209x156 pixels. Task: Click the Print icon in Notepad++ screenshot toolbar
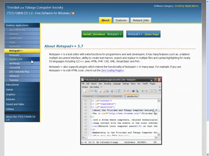click(107, 91)
